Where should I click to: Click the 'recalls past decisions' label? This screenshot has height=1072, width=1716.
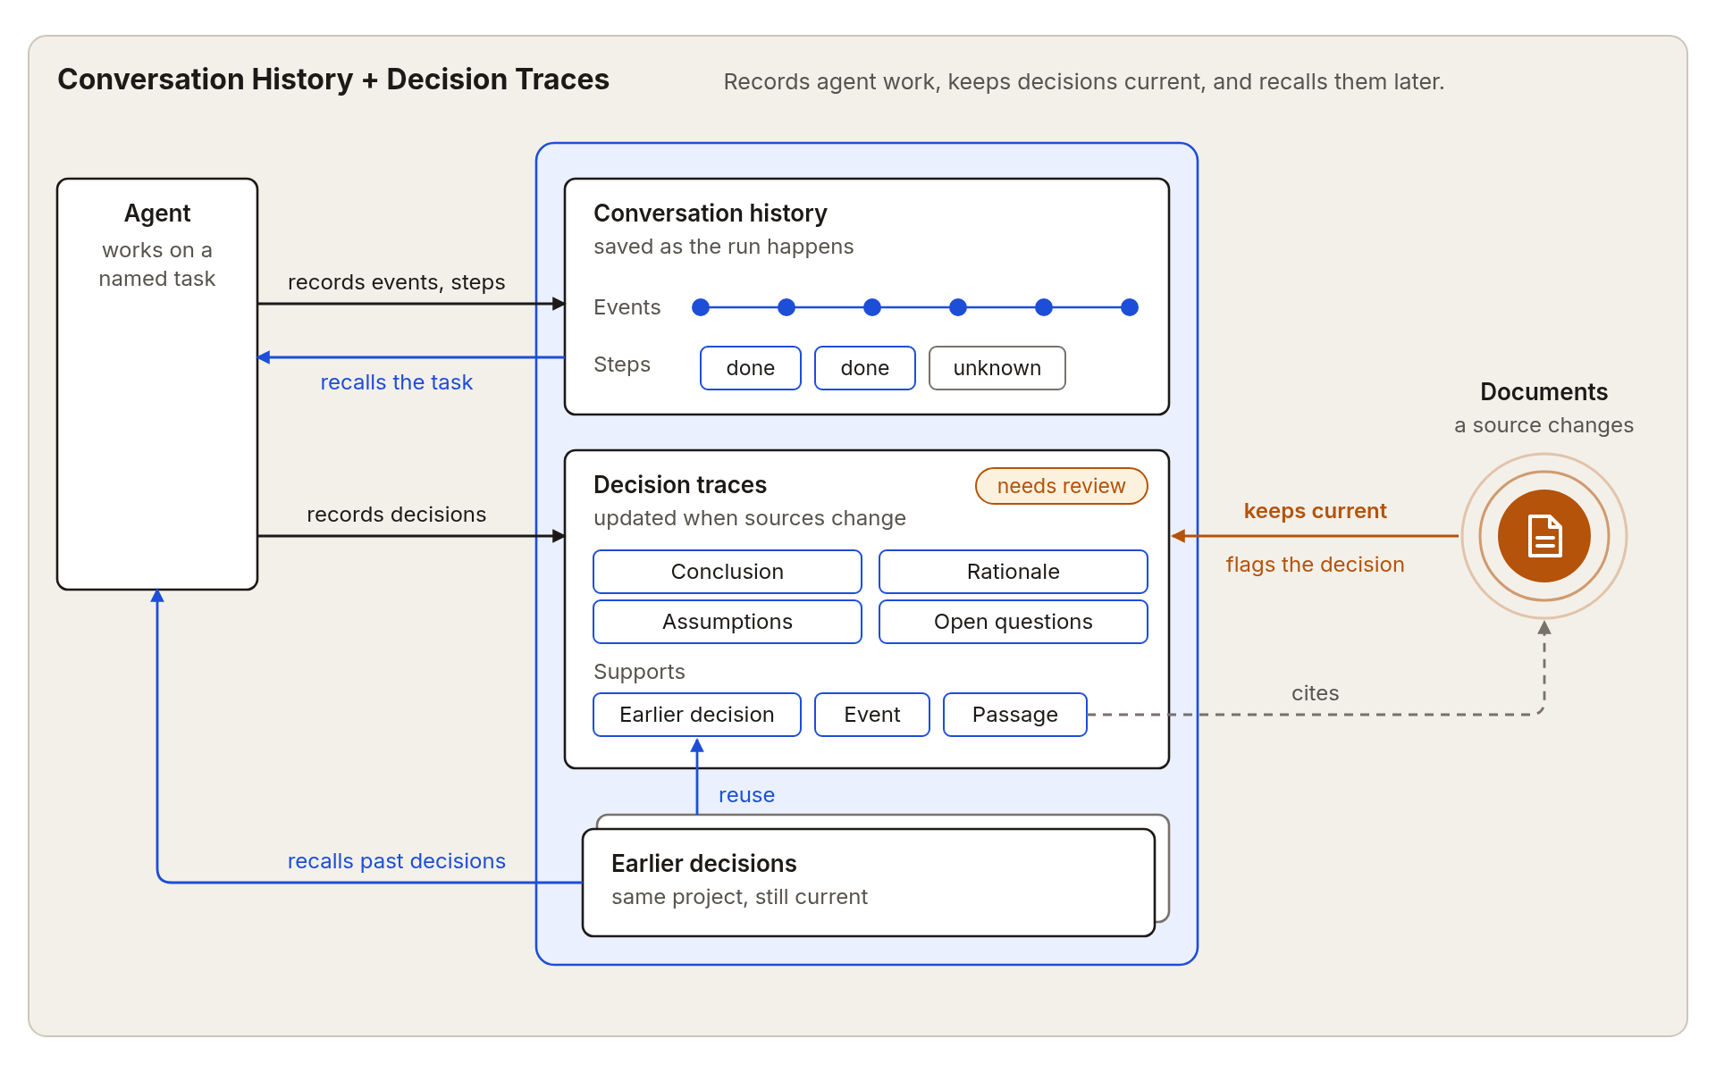point(397,861)
